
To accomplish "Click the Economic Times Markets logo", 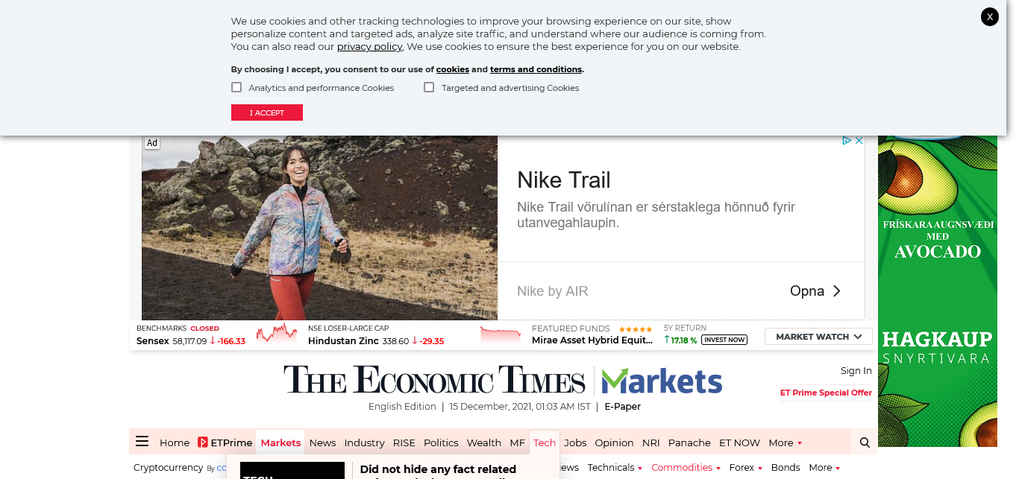I will click(502, 381).
